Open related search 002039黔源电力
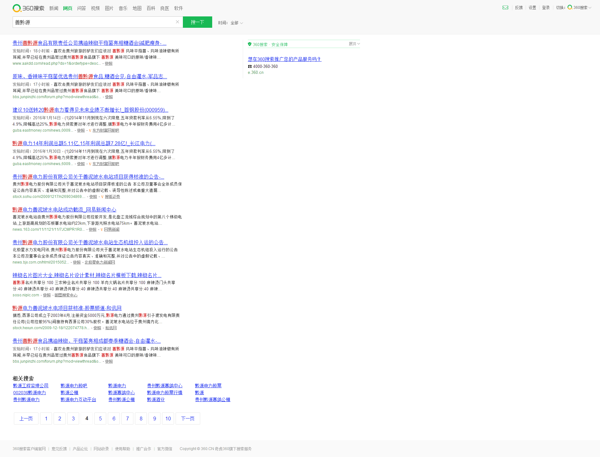The height and width of the screenshot is (457, 600). click(x=29, y=393)
